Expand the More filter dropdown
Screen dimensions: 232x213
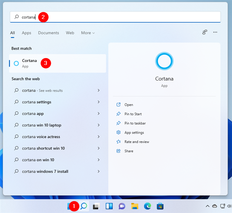click(88, 33)
